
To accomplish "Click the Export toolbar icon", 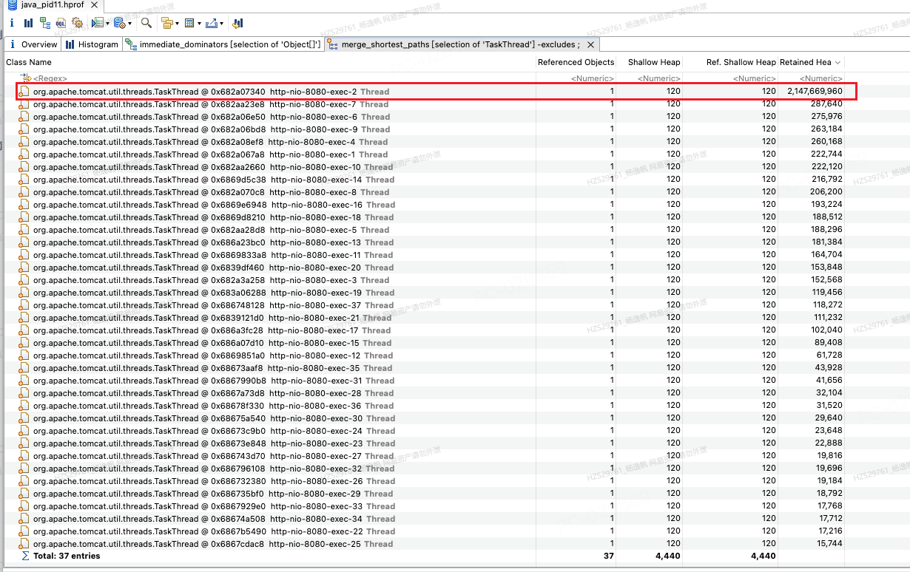I will (x=212, y=23).
